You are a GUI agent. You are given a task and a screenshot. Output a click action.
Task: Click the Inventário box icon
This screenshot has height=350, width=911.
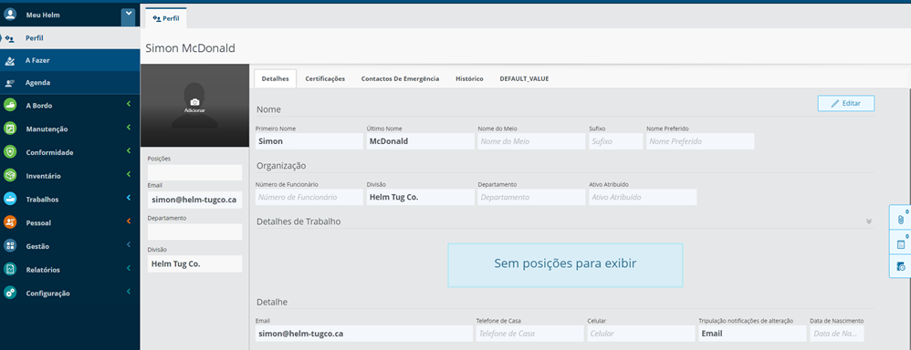click(x=10, y=175)
